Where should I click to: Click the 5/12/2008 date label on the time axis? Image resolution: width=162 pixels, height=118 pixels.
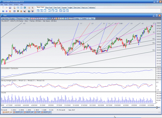[68, 105]
